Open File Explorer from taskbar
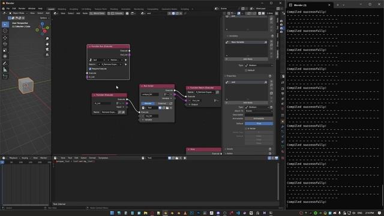Viewport: 384px width, 216px height. [x=145, y=213]
